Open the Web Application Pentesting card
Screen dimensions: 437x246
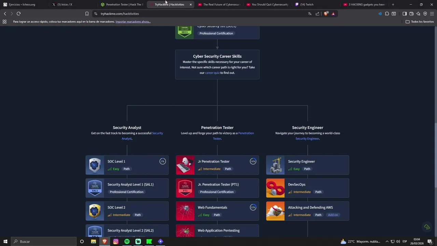click(217, 231)
